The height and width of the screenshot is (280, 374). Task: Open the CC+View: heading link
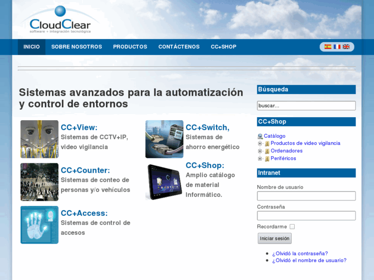tap(79, 127)
